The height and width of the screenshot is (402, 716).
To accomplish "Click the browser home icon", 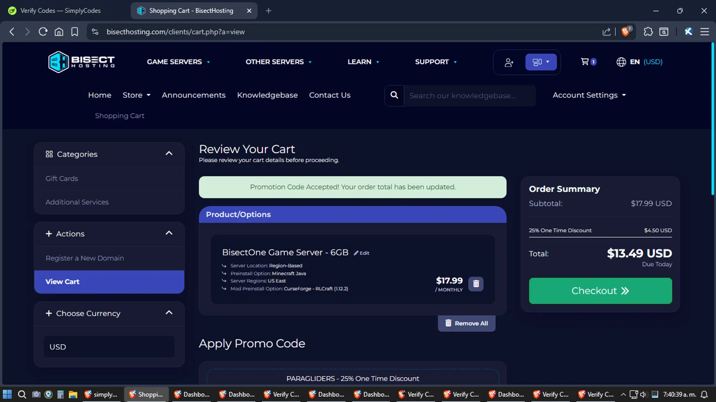I will tap(59, 32).
